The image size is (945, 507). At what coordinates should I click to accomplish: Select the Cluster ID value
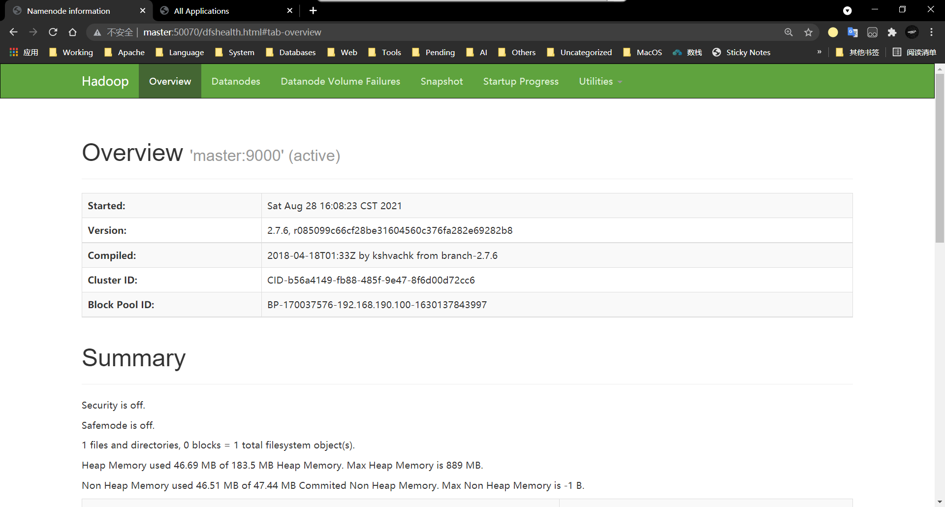tap(371, 280)
